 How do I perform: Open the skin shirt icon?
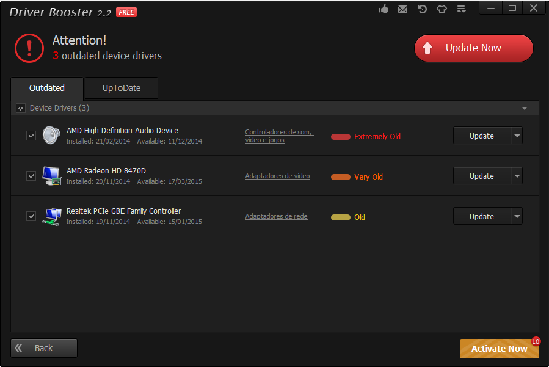point(442,9)
